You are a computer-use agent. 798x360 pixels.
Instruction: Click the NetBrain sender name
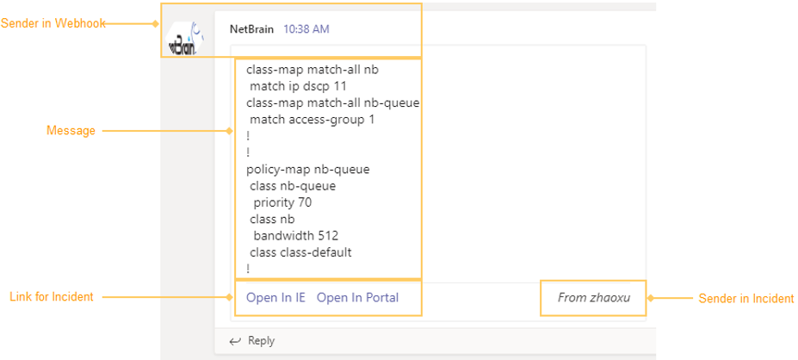pyautogui.click(x=251, y=28)
